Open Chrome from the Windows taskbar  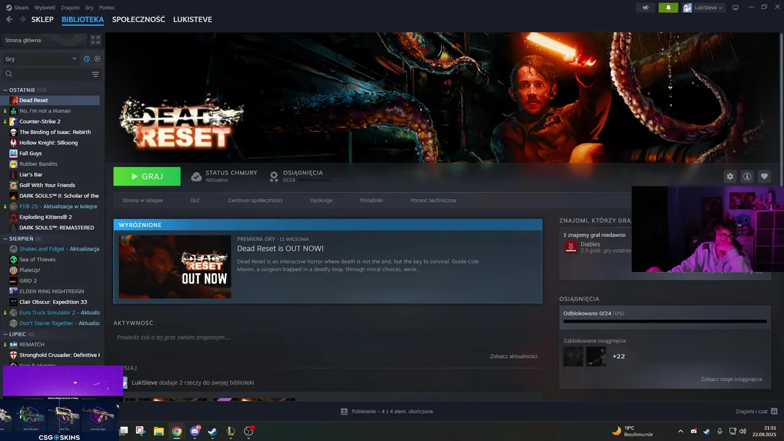pos(176,431)
